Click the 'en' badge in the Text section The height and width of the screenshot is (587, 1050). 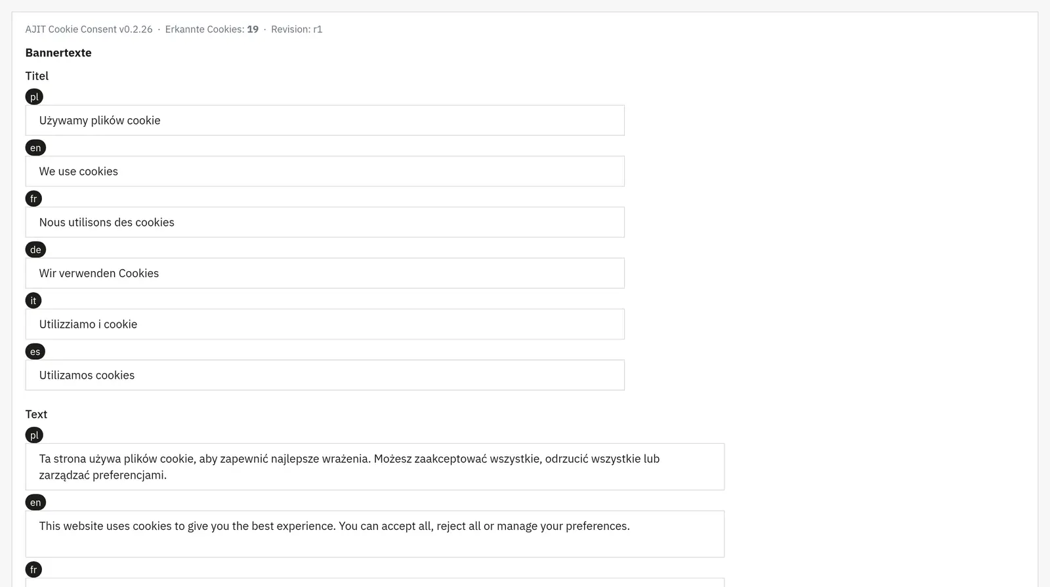[x=35, y=502]
